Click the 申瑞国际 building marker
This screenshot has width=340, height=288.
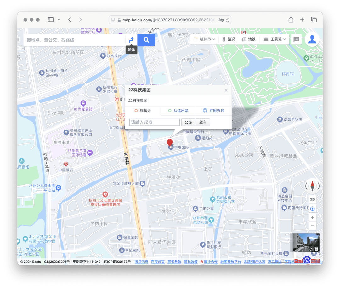click(x=171, y=147)
